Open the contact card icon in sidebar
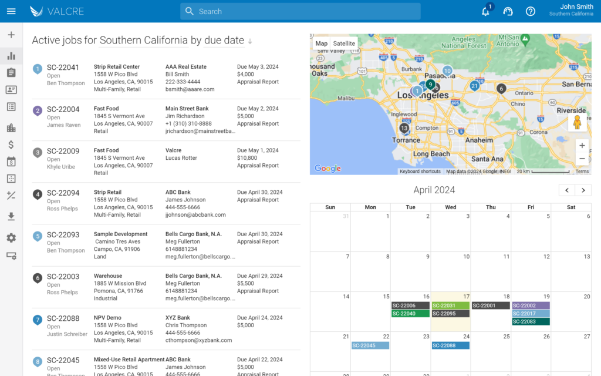The image size is (601, 376). coord(11,90)
